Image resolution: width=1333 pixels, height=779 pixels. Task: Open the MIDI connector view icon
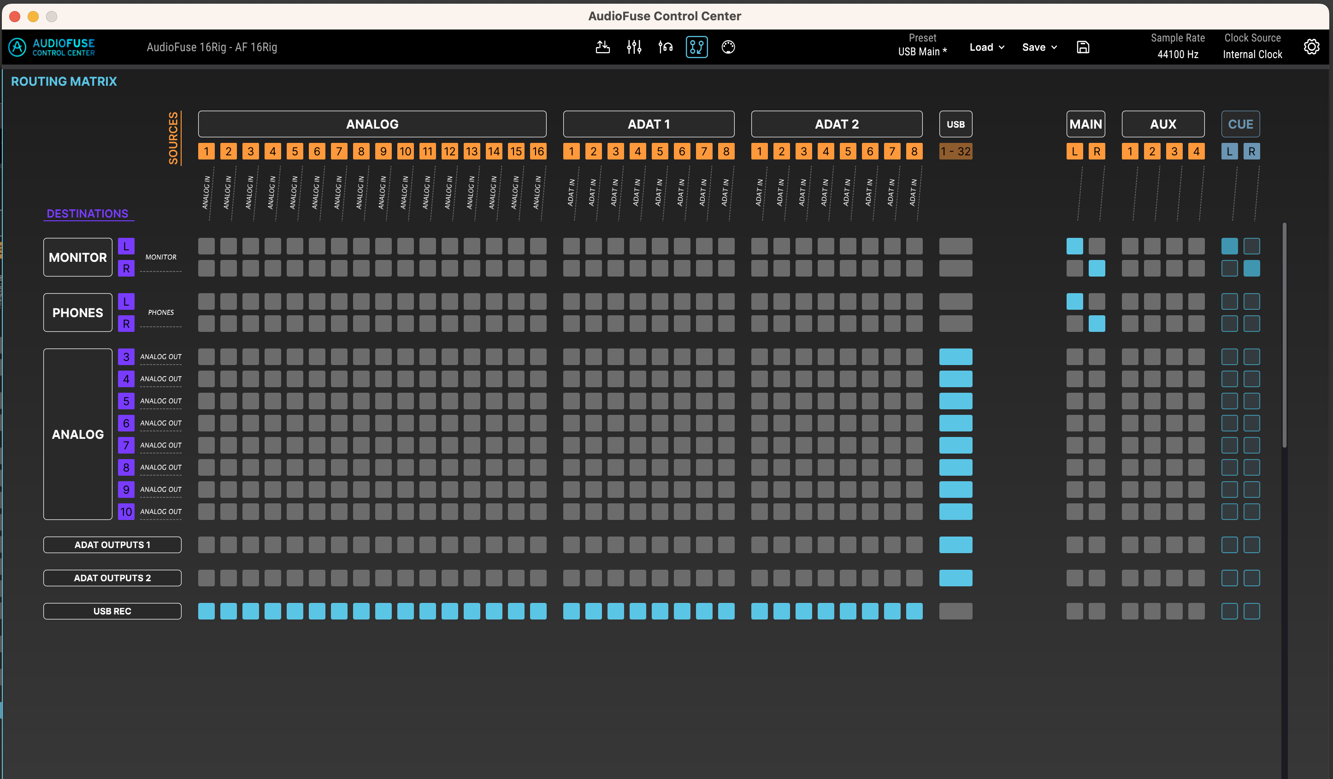pyautogui.click(x=728, y=47)
